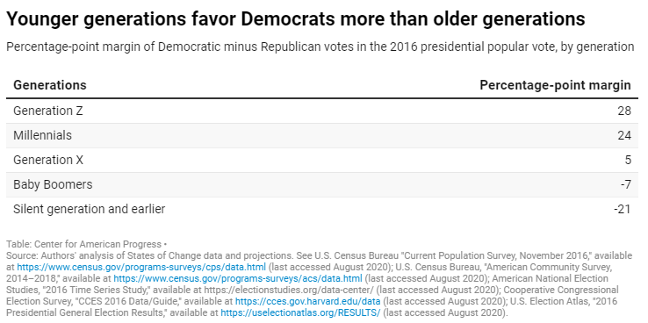Select the Silent generation and earlier row
This screenshot has width=648, height=323.
[x=322, y=209]
